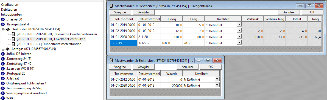The image size is (327, 100).
Task: Collapse the Elektriciteit tree node
Action: (3, 30)
